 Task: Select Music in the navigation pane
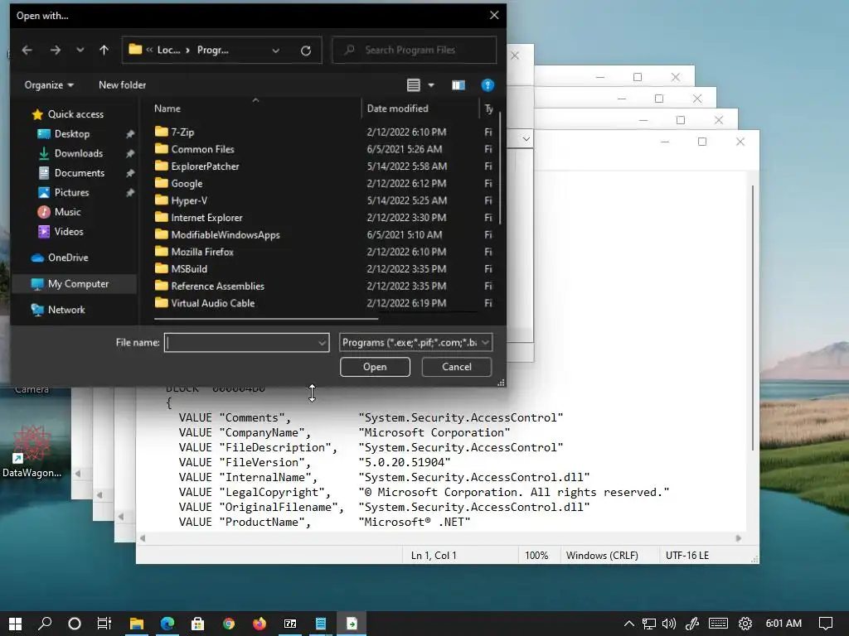[68, 211]
